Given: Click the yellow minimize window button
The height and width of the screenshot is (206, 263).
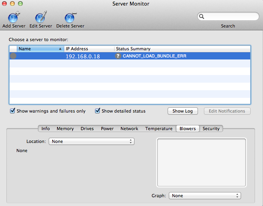Looking at the screenshot, I should 12,4.
